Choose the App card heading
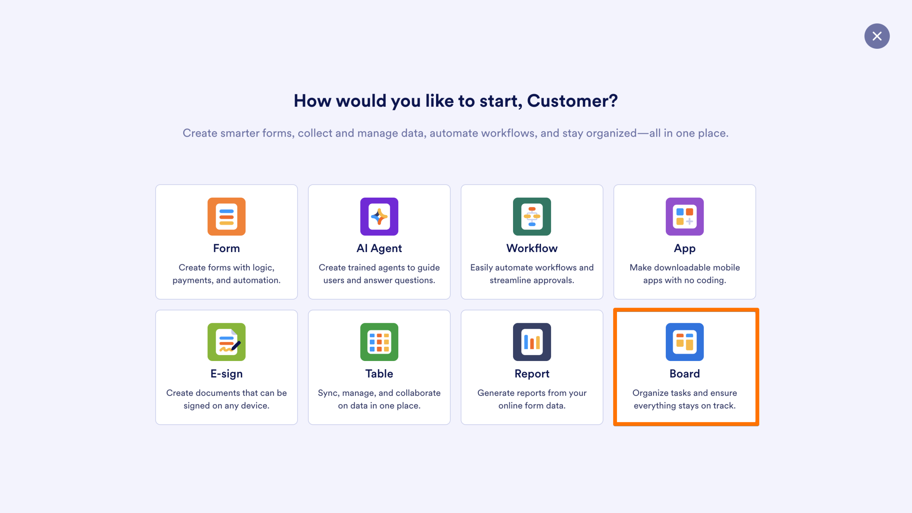 [x=684, y=248]
